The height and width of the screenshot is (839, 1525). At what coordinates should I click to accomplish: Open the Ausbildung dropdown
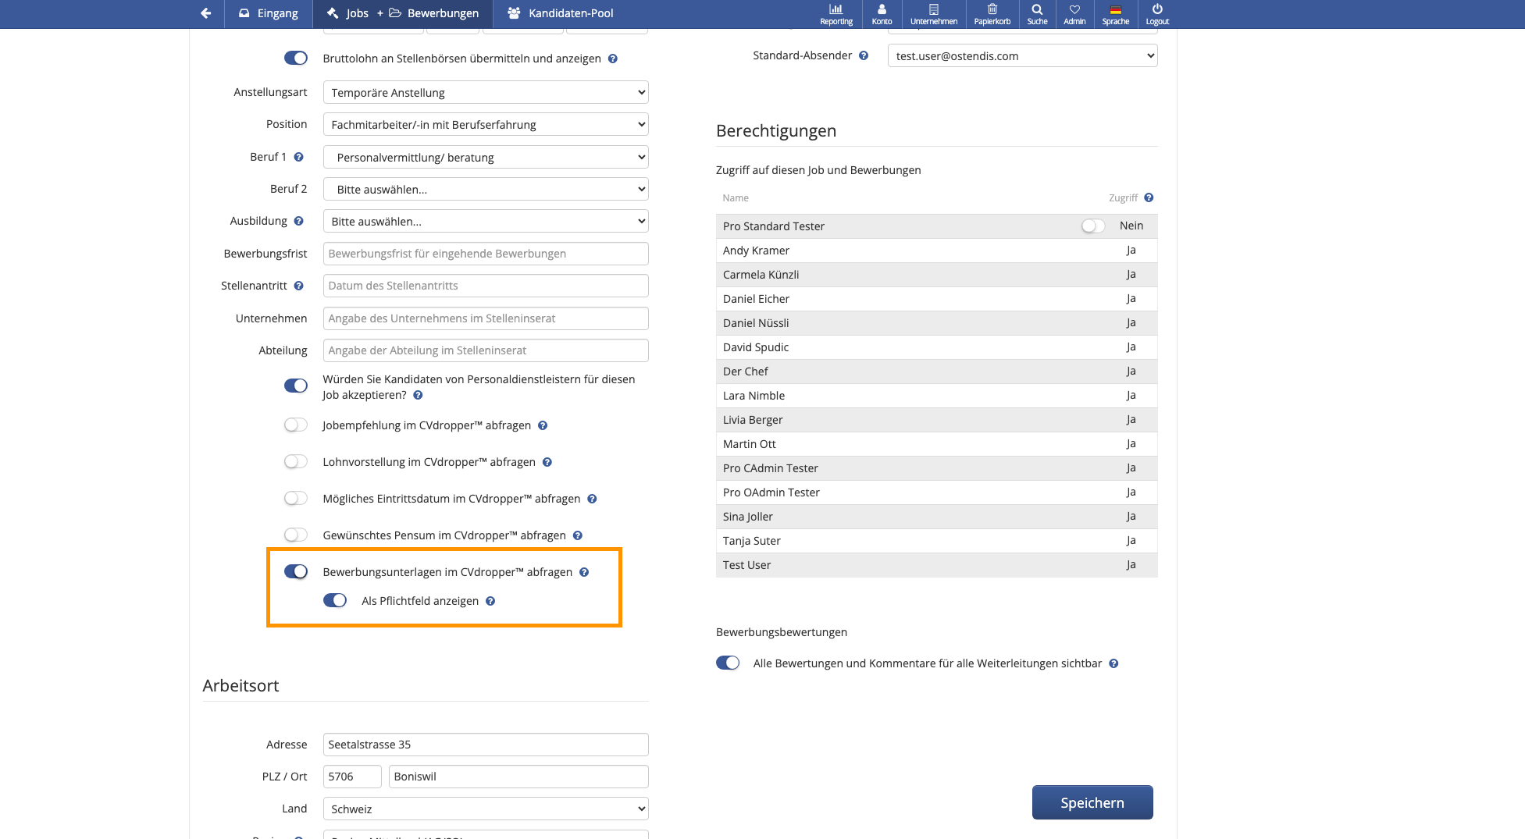point(486,221)
